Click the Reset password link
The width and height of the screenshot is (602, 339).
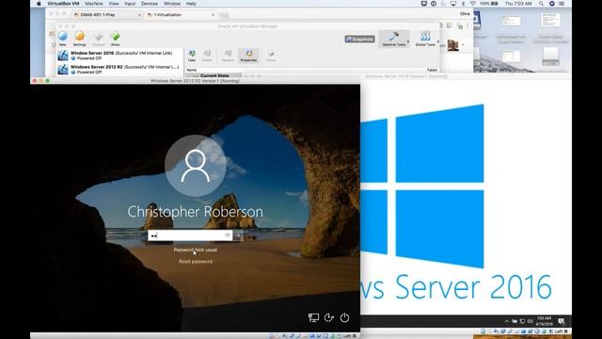pyautogui.click(x=196, y=262)
